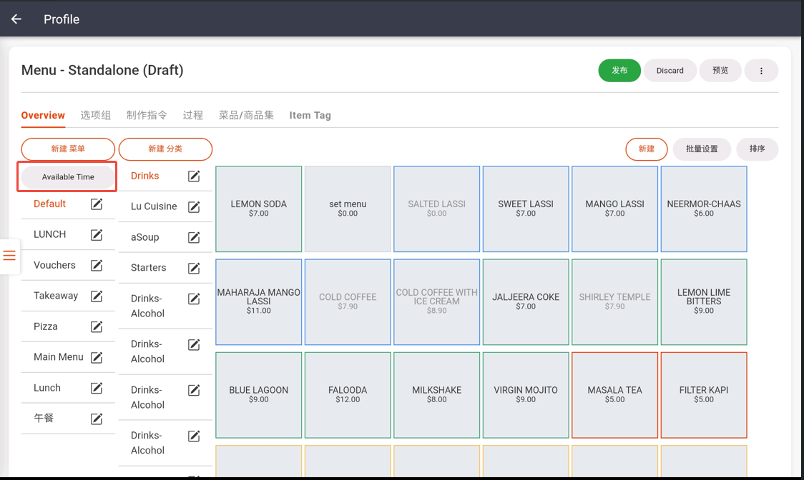
Task: Edit the aSoup category with its pencil icon
Action: click(194, 237)
